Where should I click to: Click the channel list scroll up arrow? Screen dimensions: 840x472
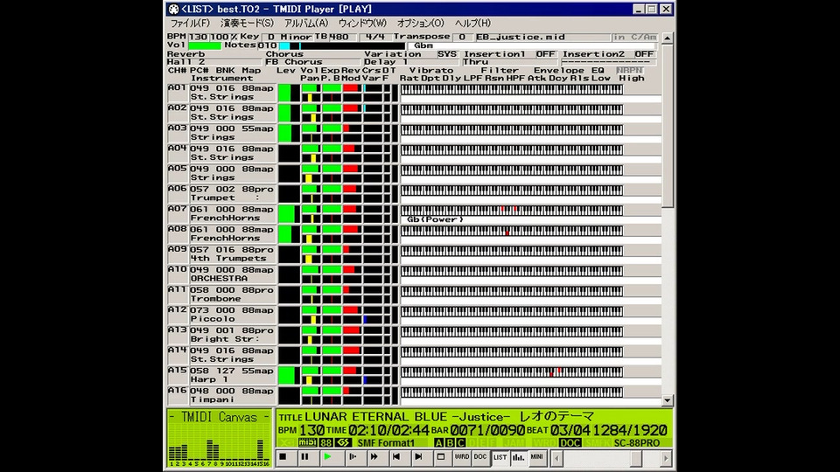(x=667, y=38)
